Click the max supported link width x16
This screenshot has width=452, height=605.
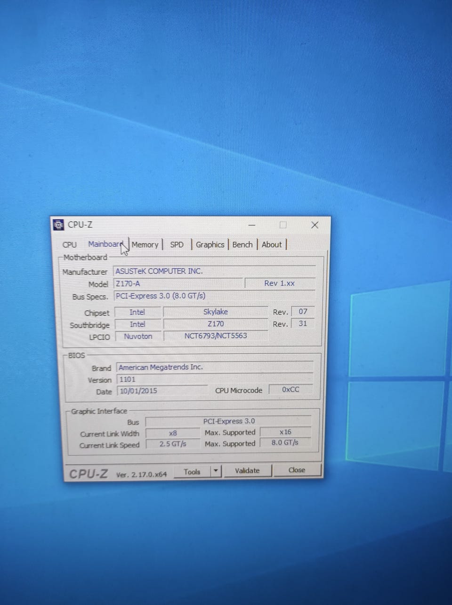pyautogui.click(x=285, y=432)
